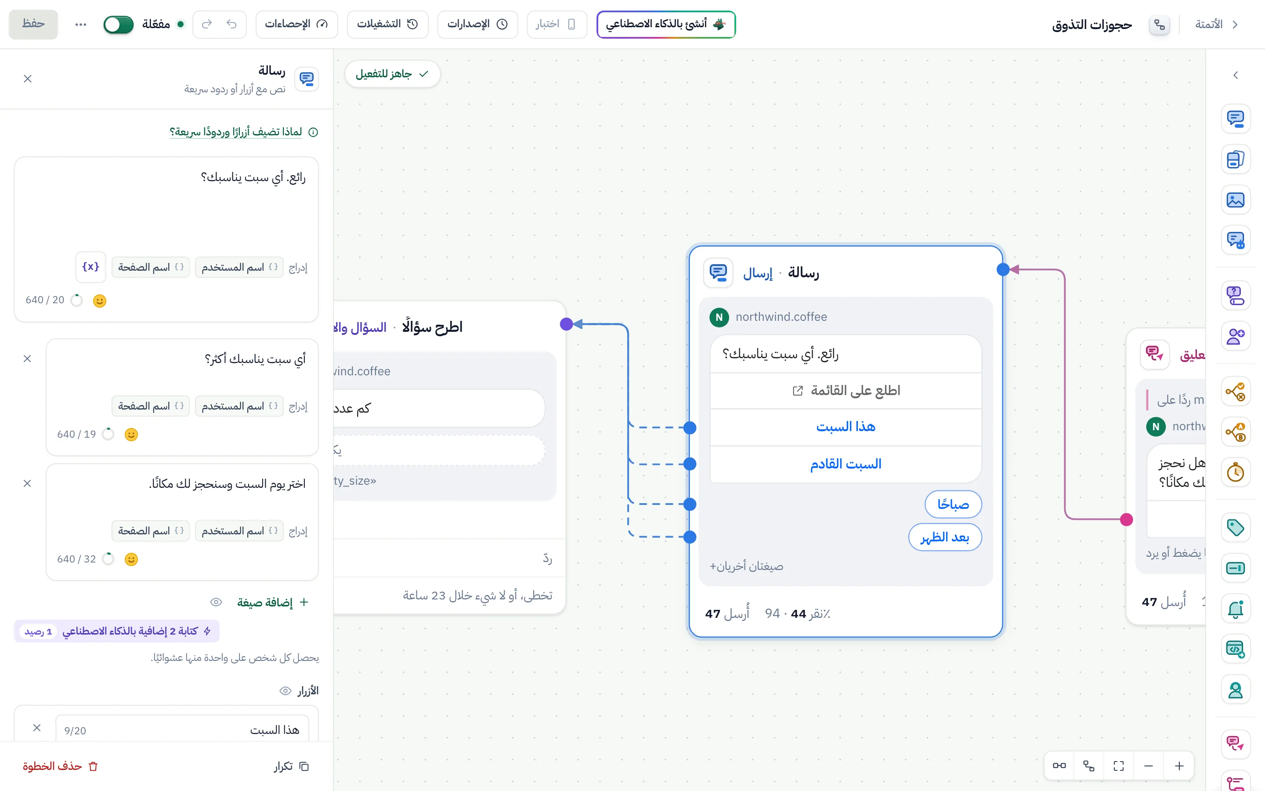The image size is (1265, 791).
Task: Add a timer delay step from the sidebar
Action: [x=1235, y=472]
